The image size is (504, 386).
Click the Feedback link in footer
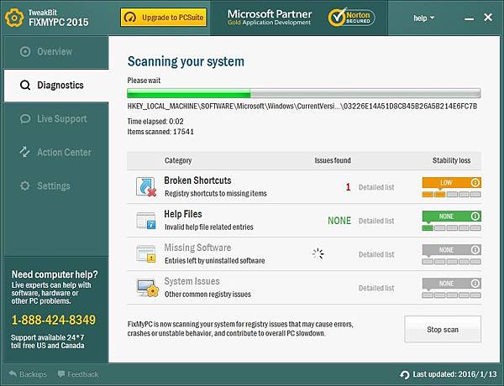click(x=83, y=374)
